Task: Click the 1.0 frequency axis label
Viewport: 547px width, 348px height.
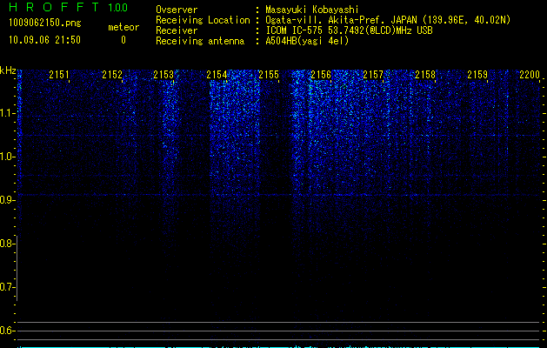Action: coord(7,157)
